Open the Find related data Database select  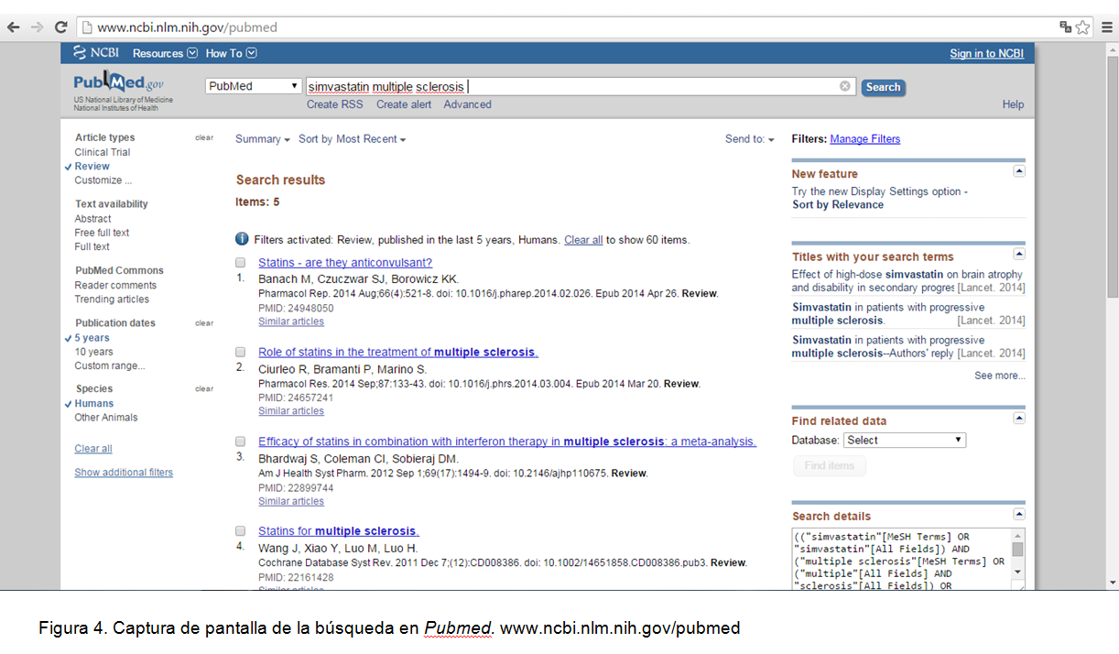904,440
